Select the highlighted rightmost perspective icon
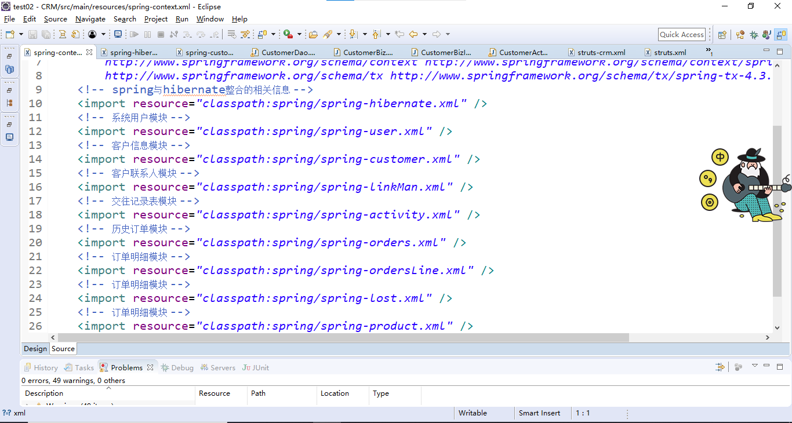792x423 pixels. pos(781,34)
